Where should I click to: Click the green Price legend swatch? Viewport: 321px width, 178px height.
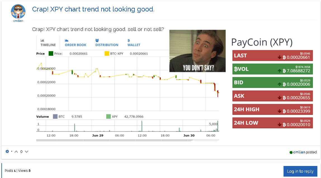51,54
